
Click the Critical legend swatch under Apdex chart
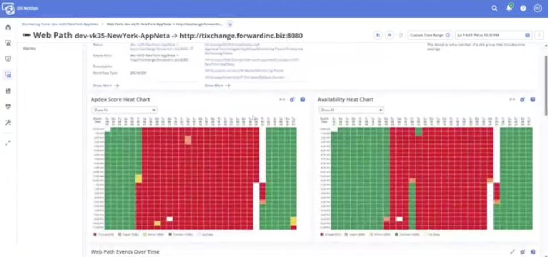(x=95, y=233)
